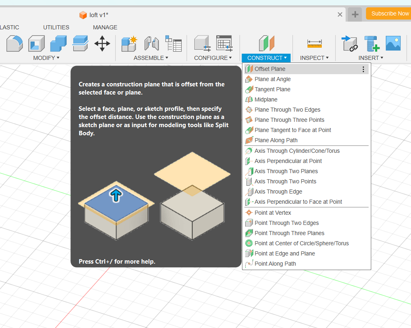Click the Insert image icon
The image size is (411, 328).
[393, 43]
